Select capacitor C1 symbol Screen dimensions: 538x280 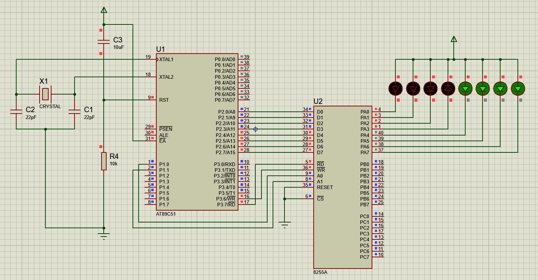pyautogui.click(x=75, y=111)
